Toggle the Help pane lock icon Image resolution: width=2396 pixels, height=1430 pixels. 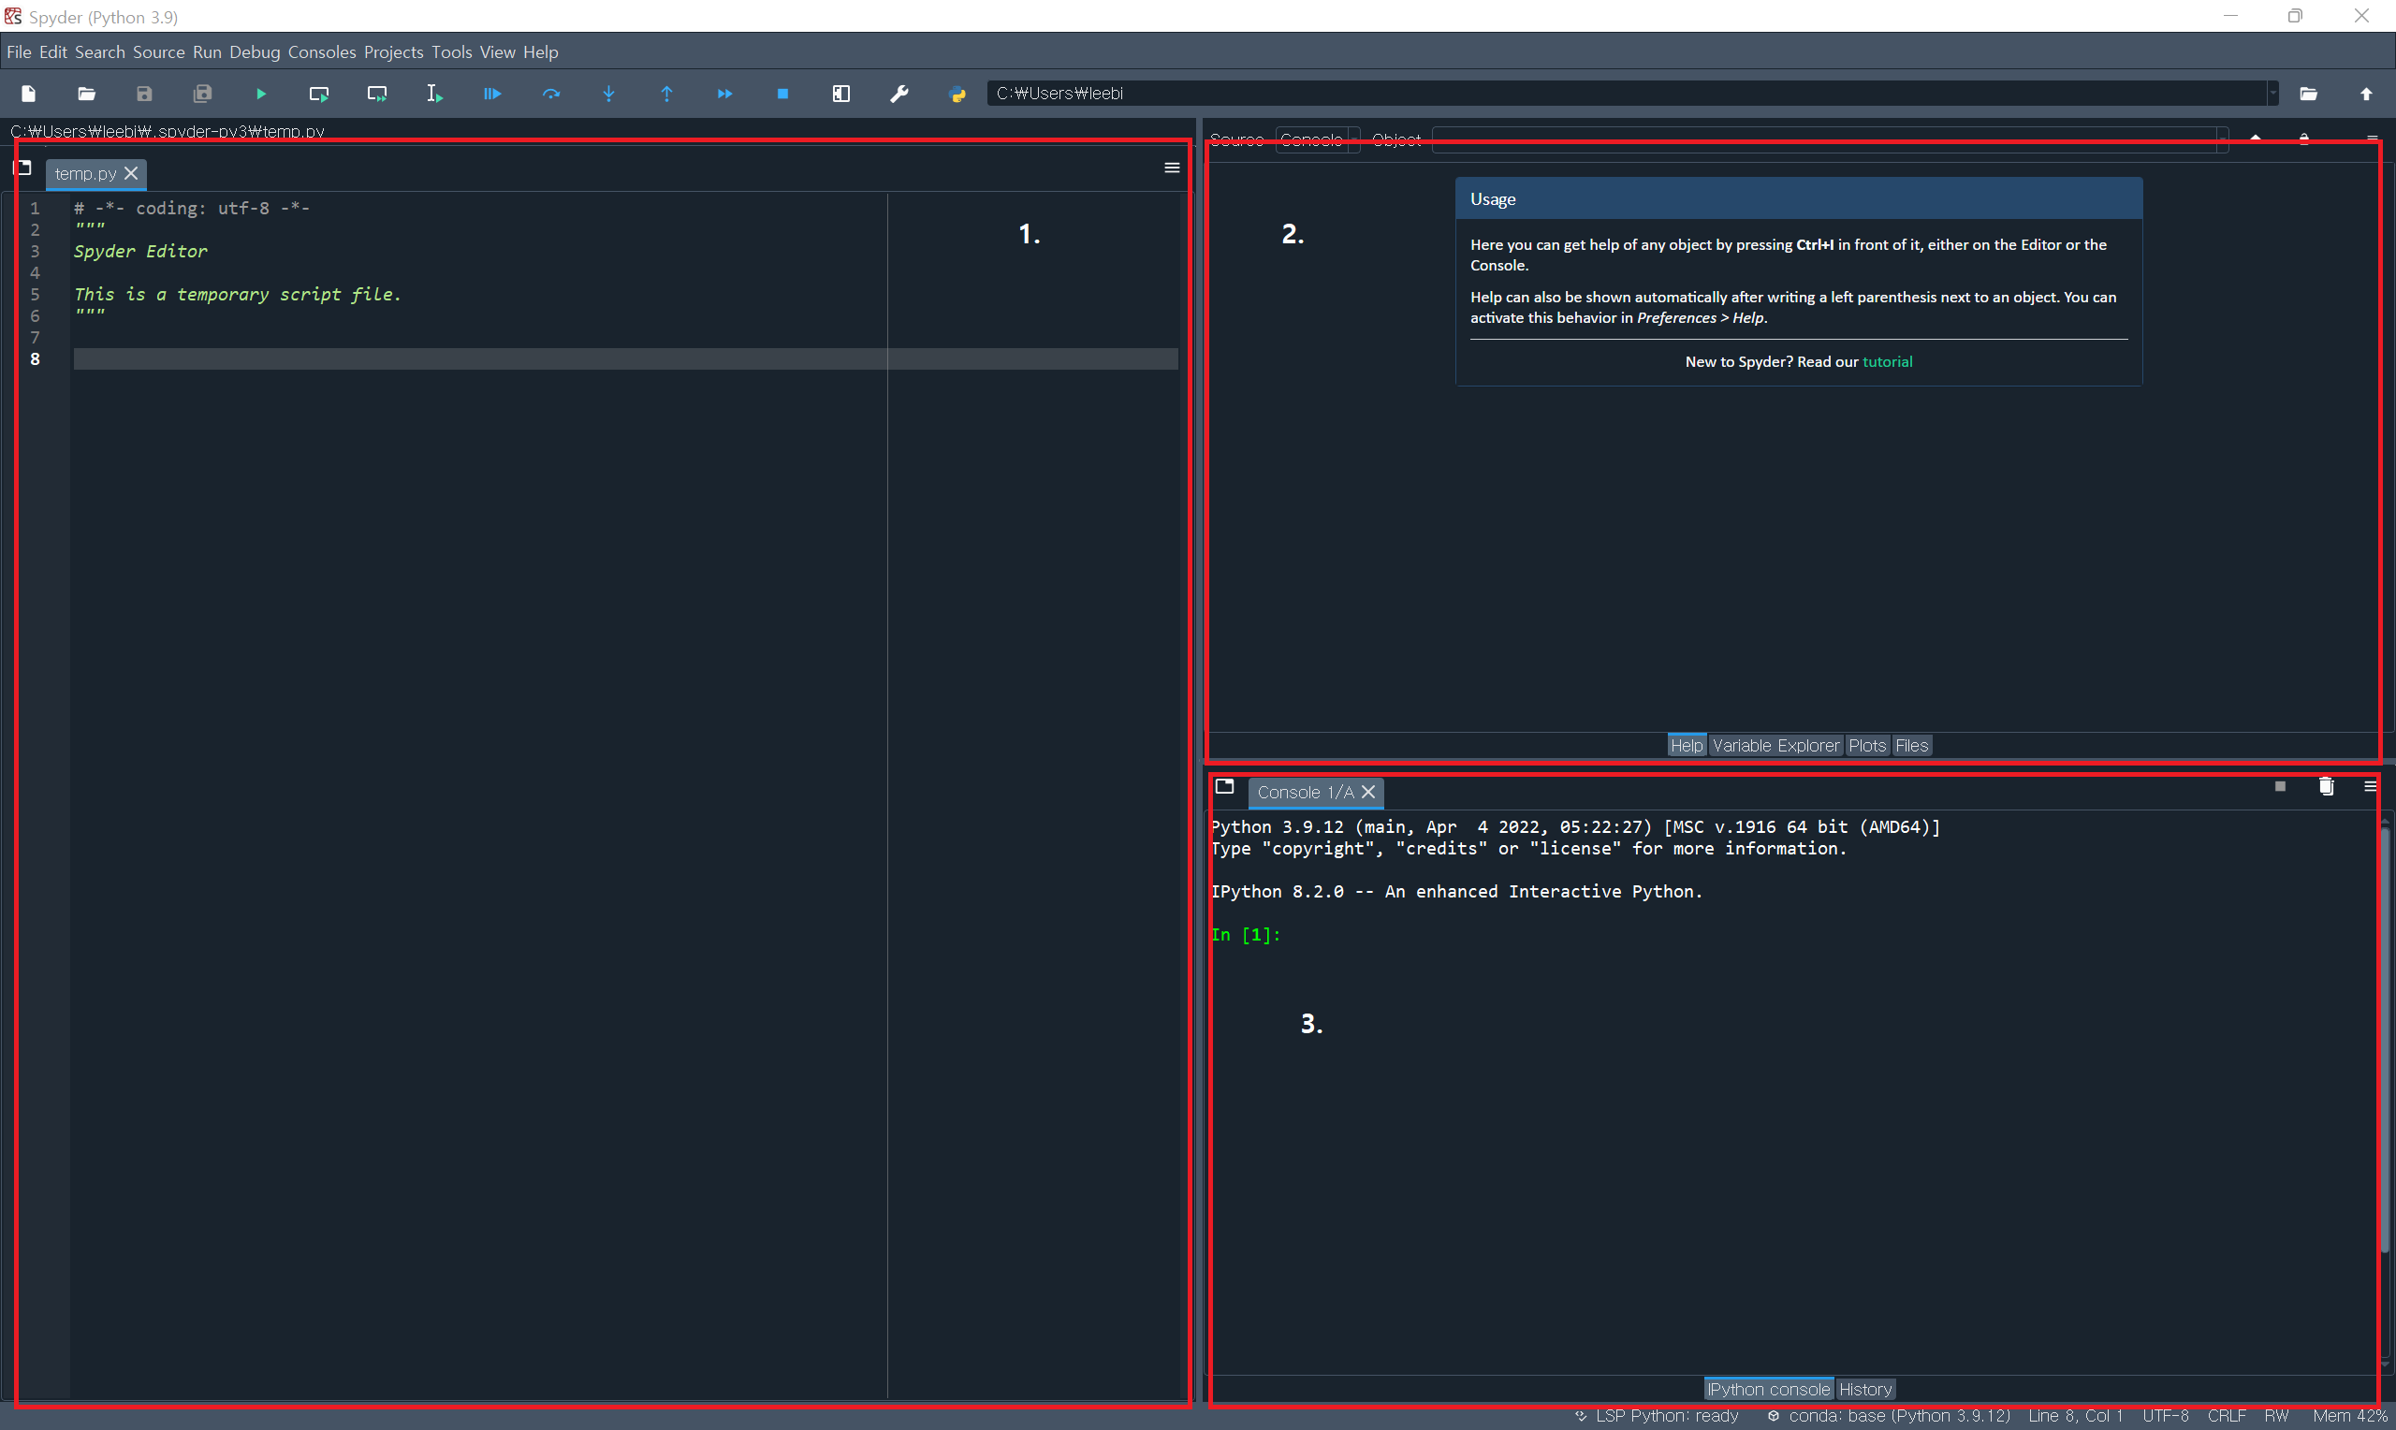[2303, 139]
